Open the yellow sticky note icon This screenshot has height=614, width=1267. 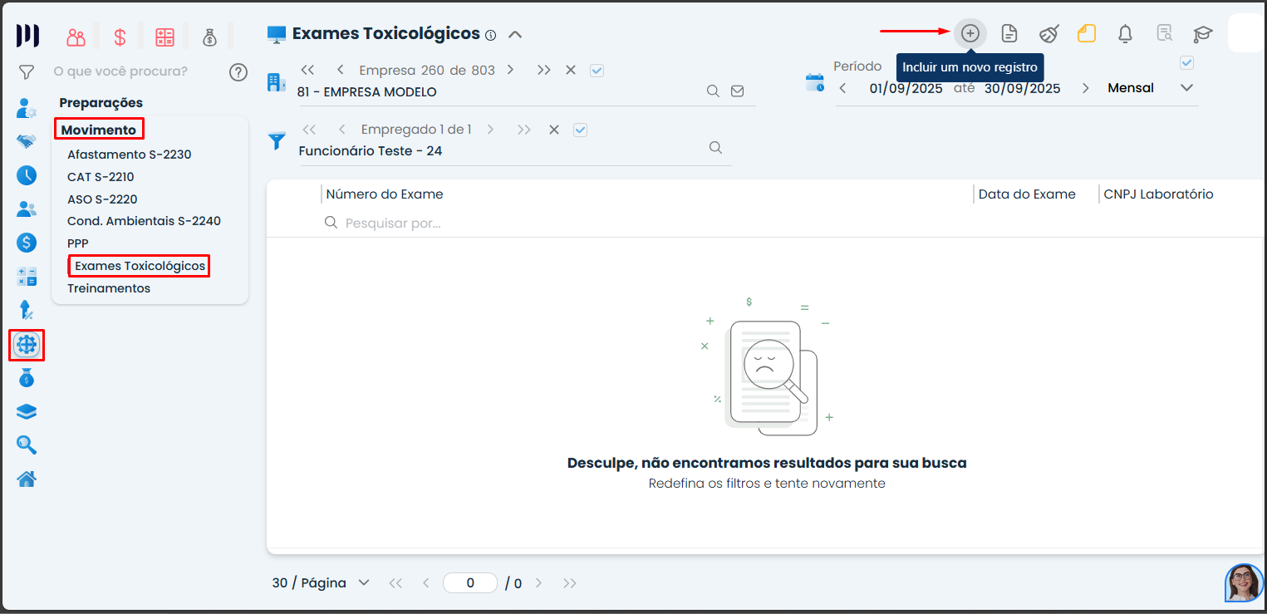tap(1087, 34)
